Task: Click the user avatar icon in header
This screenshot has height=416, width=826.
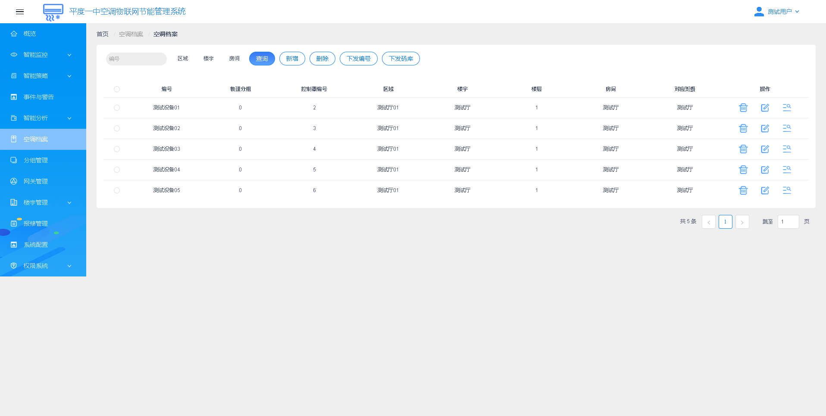Action: tap(759, 12)
